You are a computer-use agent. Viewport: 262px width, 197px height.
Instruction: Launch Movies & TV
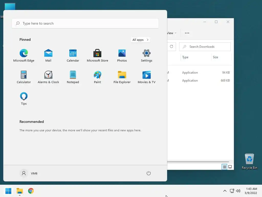click(147, 77)
